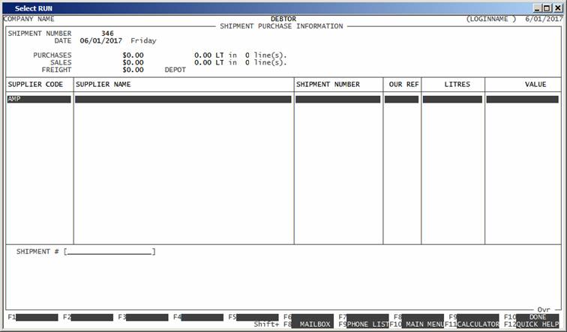Click the MAILBOX function key button
This screenshot has height=332, width=567.
313,325
